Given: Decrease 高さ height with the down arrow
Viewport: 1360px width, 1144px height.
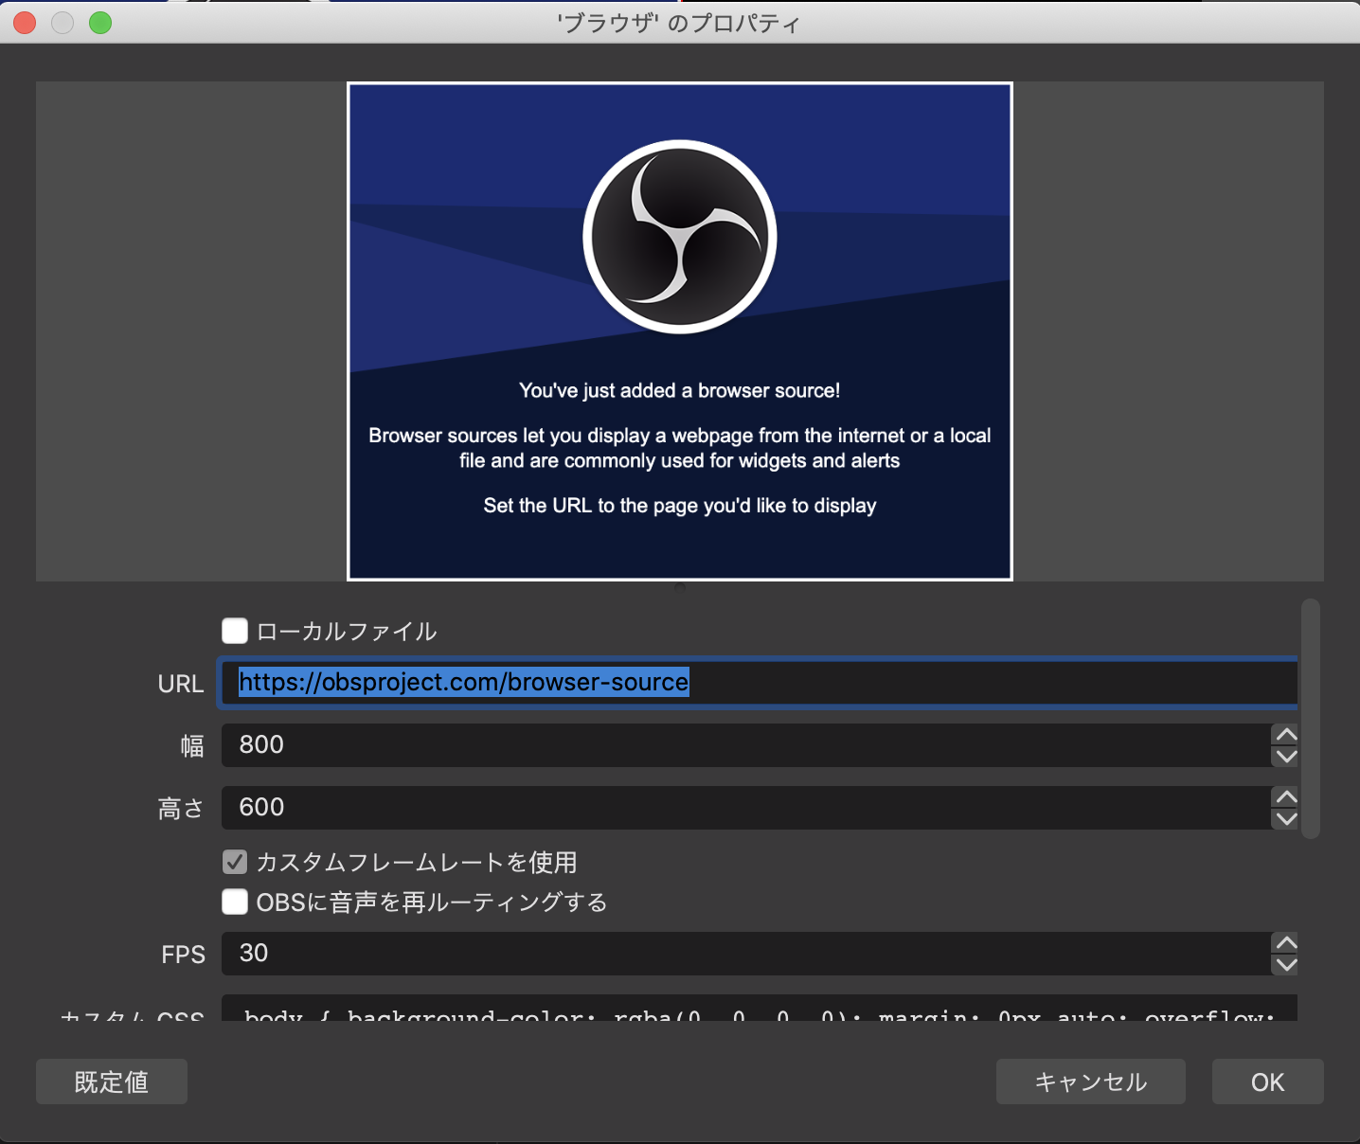Looking at the screenshot, I should (x=1285, y=819).
